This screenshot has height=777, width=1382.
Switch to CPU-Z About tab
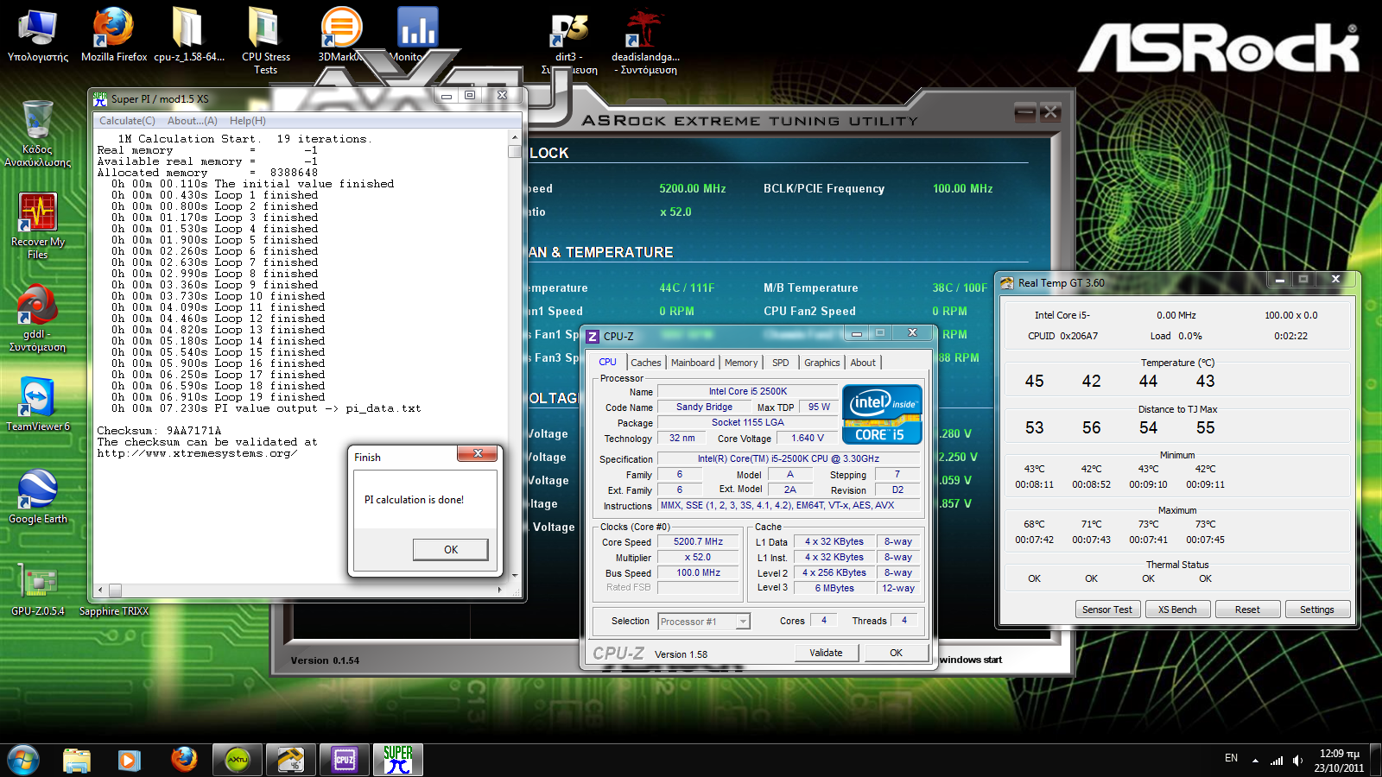pos(863,363)
